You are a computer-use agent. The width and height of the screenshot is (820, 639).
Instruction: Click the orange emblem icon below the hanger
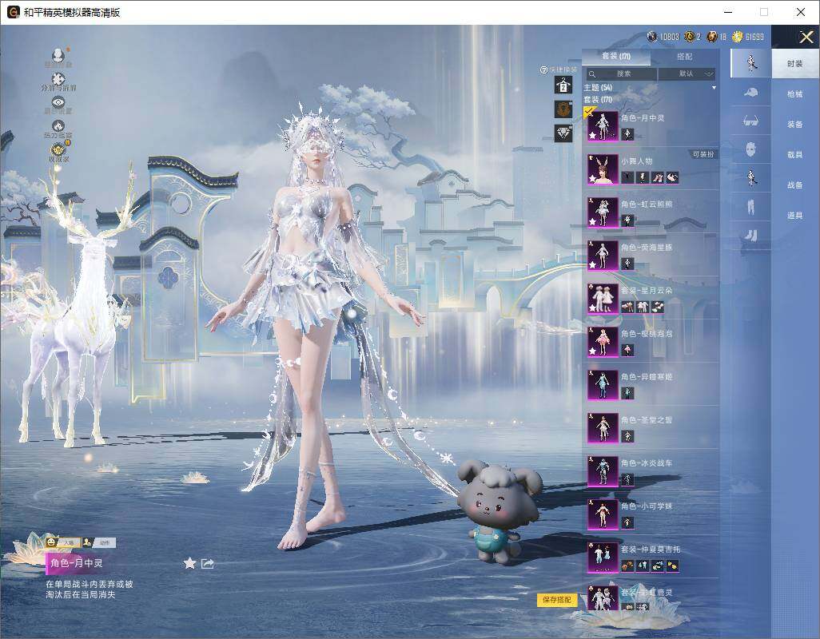pos(563,109)
